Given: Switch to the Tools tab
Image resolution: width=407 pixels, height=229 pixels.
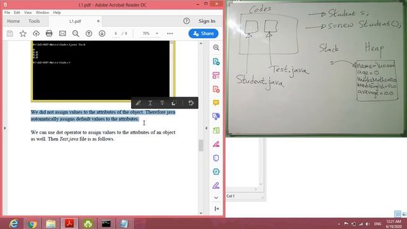Looking at the screenshot, I should (34, 21).
